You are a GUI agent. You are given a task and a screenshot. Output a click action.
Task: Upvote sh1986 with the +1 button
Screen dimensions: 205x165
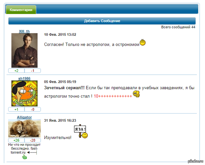click(x=16, y=109)
